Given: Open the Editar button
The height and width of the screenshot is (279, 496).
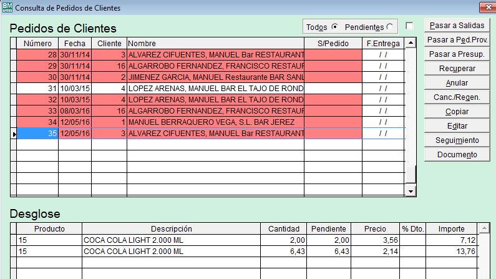Looking at the screenshot, I should [x=457, y=126].
